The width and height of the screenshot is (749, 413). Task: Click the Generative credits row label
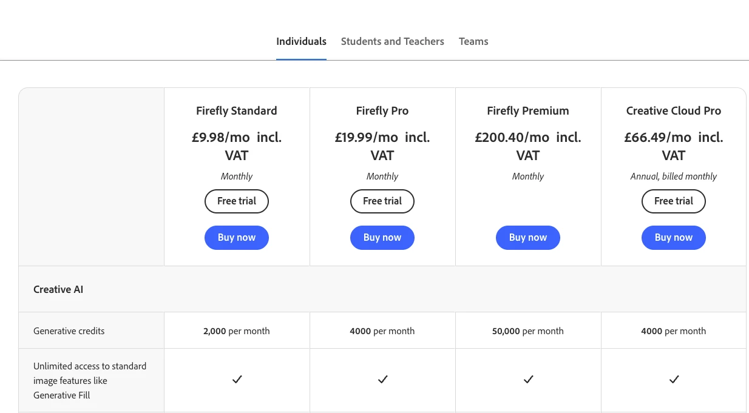(x=69, y=331)
